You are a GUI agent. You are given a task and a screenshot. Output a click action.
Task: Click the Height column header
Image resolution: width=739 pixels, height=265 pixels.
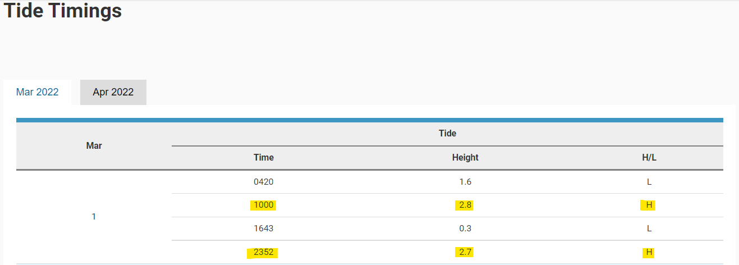click(465, 158)
